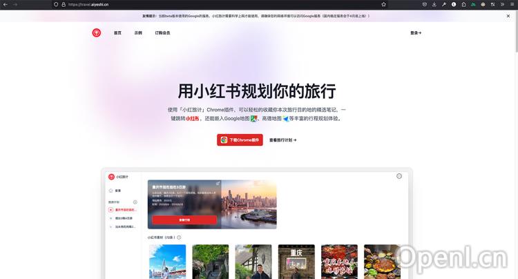Click the site security padlock icon
Viewport: 518px width, 279px height.
point(64,5)
